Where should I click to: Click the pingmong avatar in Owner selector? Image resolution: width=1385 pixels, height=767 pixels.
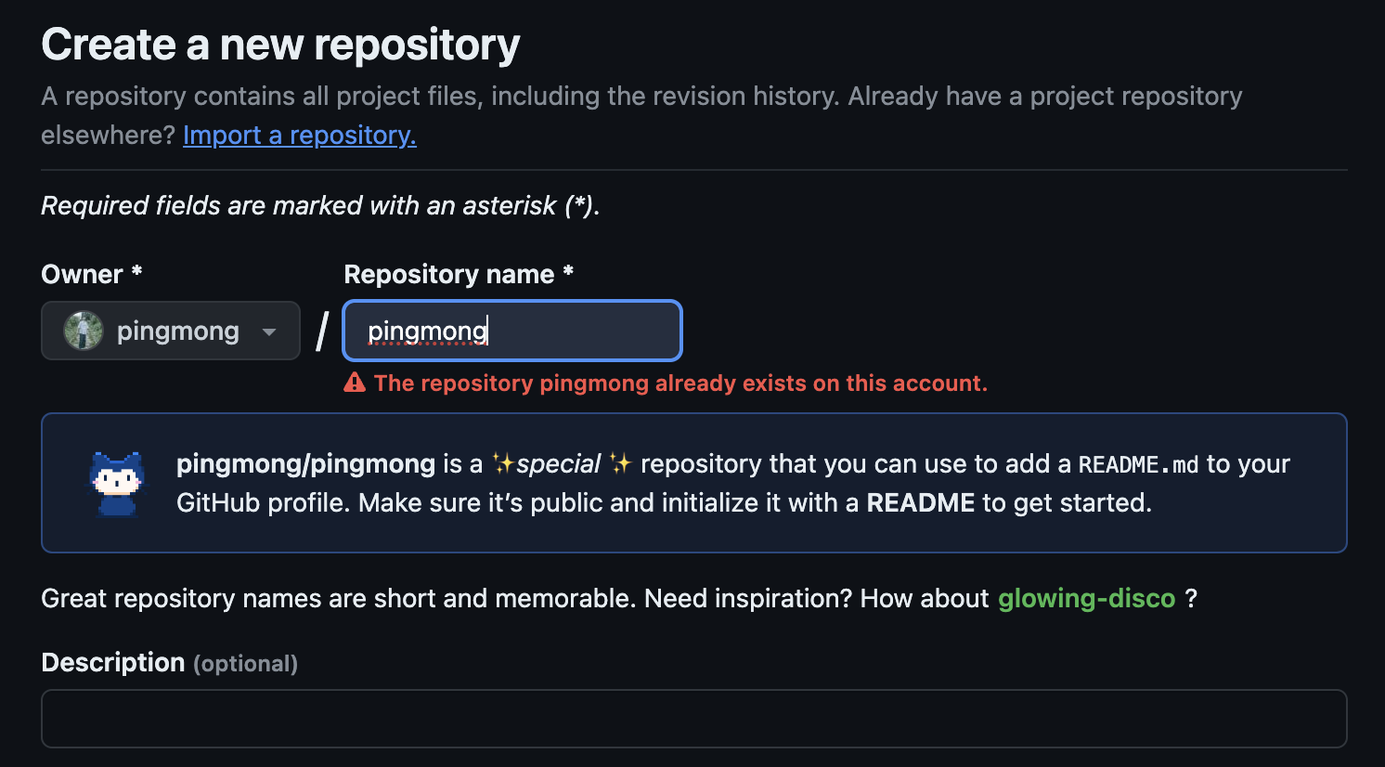pyautogui.click(x=83, y=331)
